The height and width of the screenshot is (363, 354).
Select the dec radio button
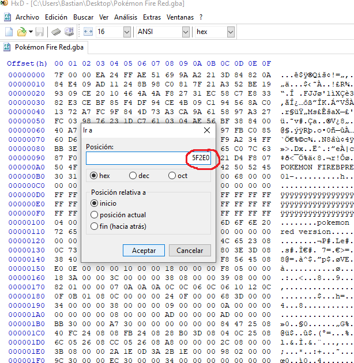coord(139,176)
